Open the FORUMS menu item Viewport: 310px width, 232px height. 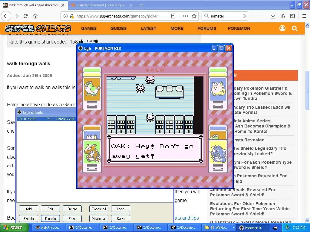[x=206, y=28]
